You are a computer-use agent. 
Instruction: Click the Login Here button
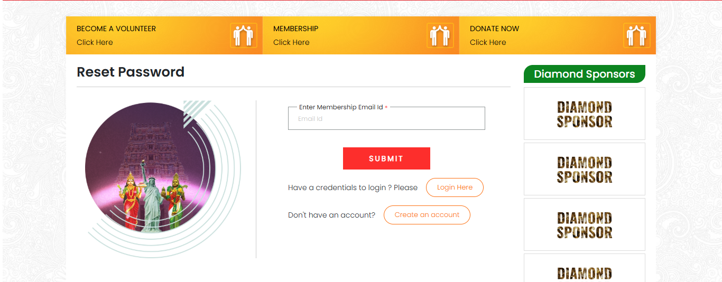pyautogui.click(x=455, y=187)
